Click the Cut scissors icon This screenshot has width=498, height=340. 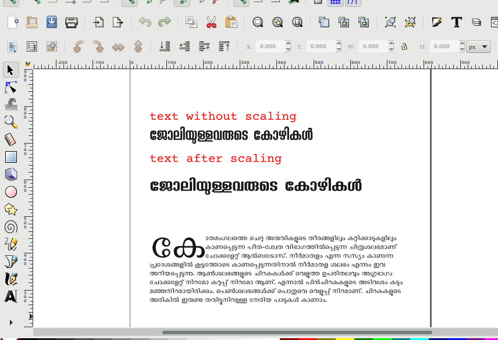(211, 23)
